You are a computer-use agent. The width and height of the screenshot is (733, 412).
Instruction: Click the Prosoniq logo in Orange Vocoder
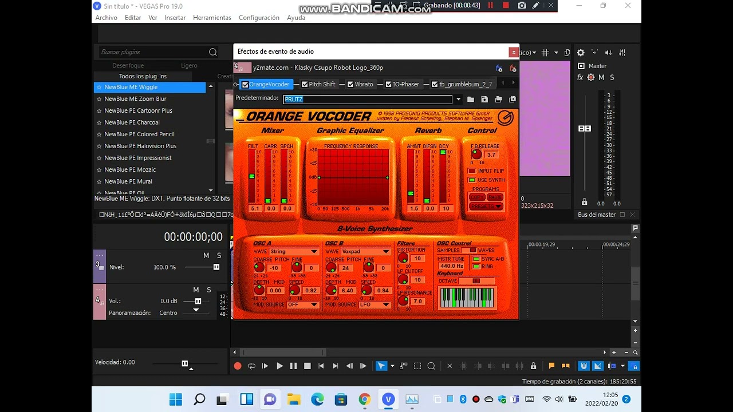pyautogui.click(x=505, y=117)
